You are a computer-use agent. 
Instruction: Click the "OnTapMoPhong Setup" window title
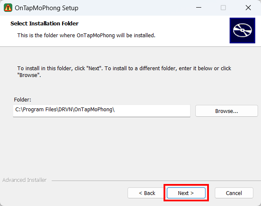47,8
